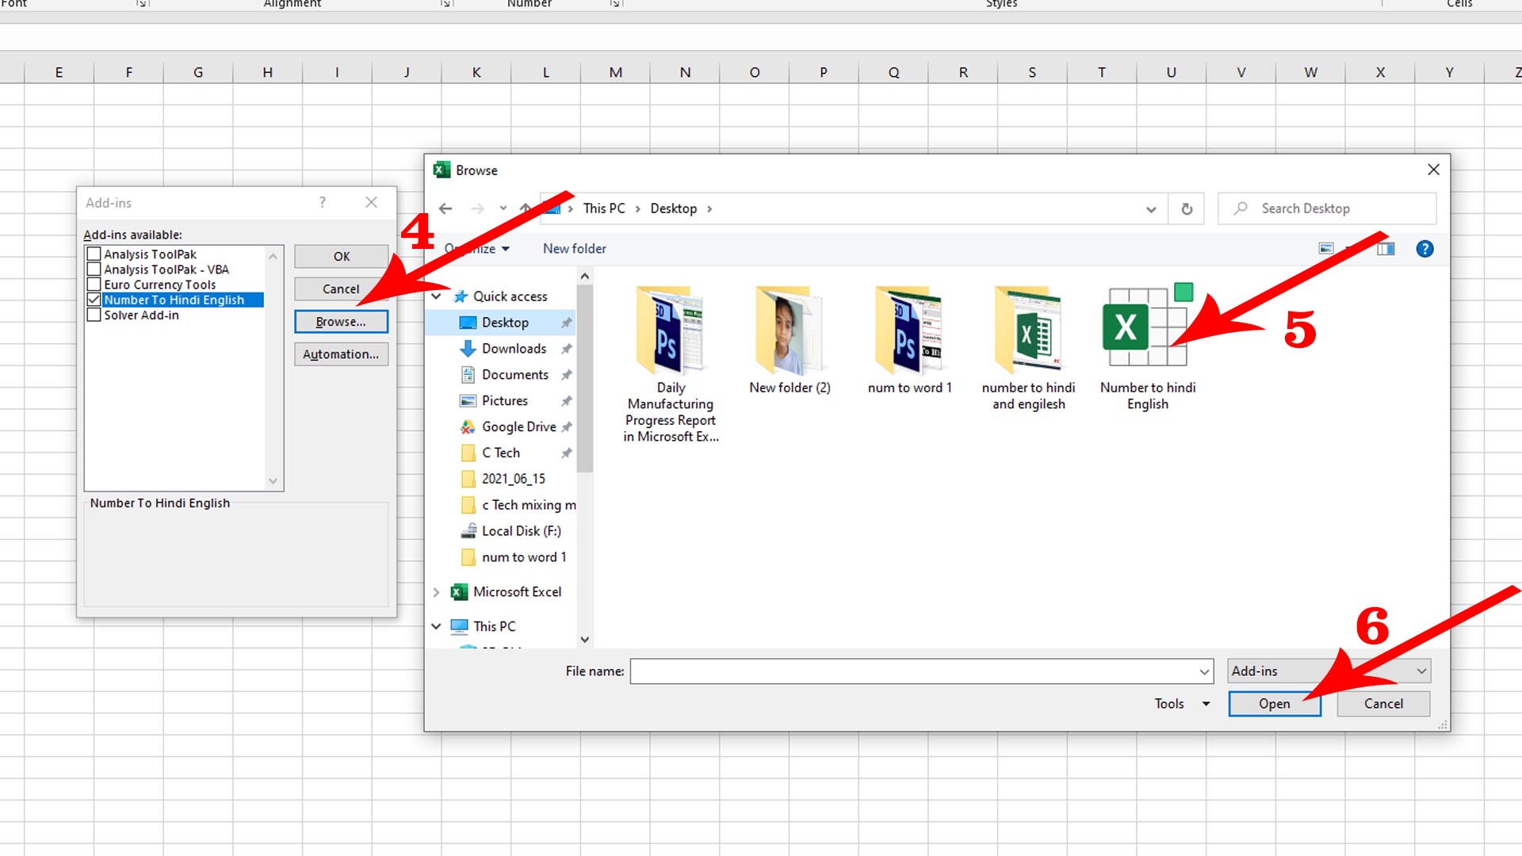Collapse the Quick access section
Image resolution: width=1522 pixels, height=856 pixels.
point(438,296)
